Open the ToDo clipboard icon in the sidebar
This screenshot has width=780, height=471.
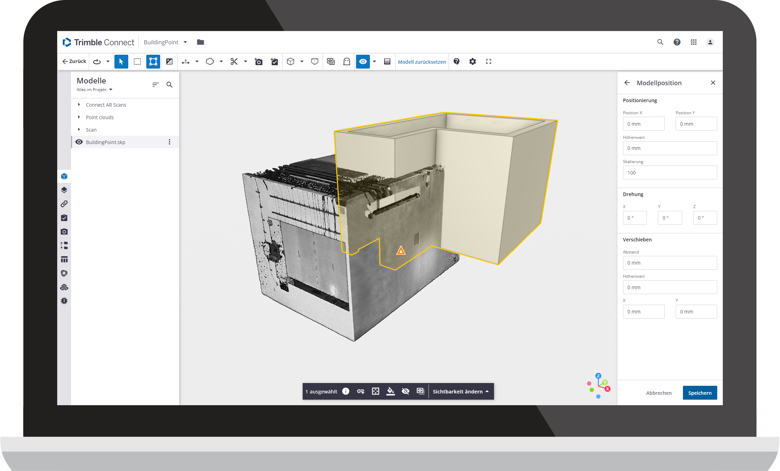coord(64,217)
